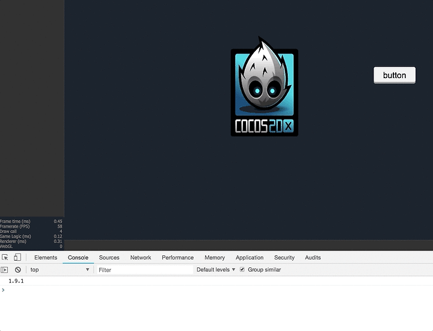433x331 pixels.
Task: Click the Draw call stat row
Action: click(31, 231)
